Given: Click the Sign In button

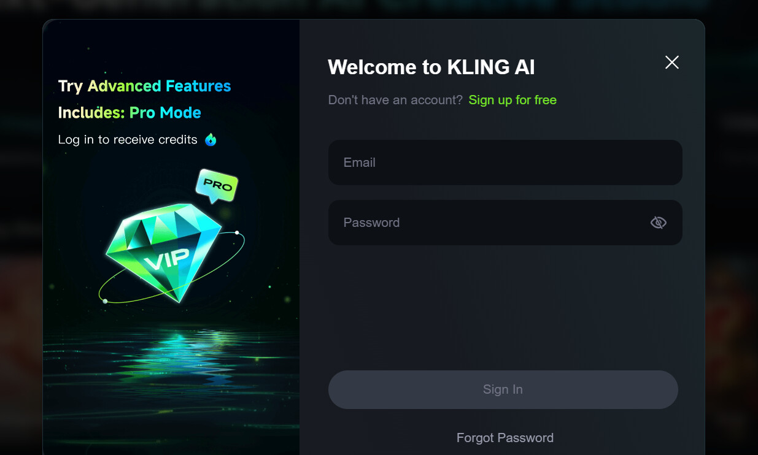Looking at the screenshot, I should pos(503,389).
